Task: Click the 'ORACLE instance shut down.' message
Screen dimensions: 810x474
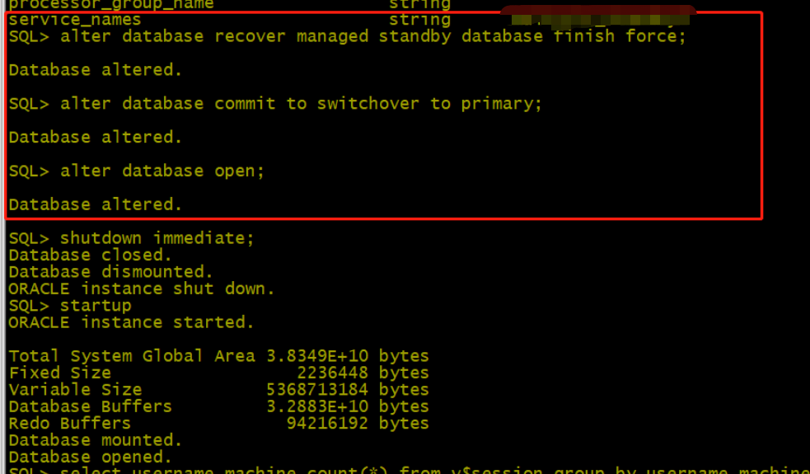Action: 142,289
